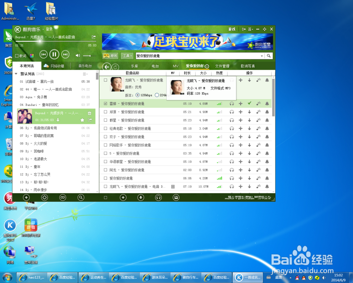
Task: Open dropdown on 爱你爱的好 tab
Action: click(207, 66)
